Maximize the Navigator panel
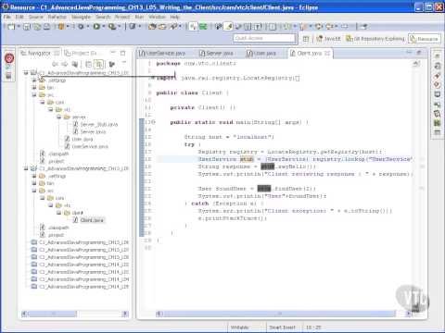 point(123,53)
